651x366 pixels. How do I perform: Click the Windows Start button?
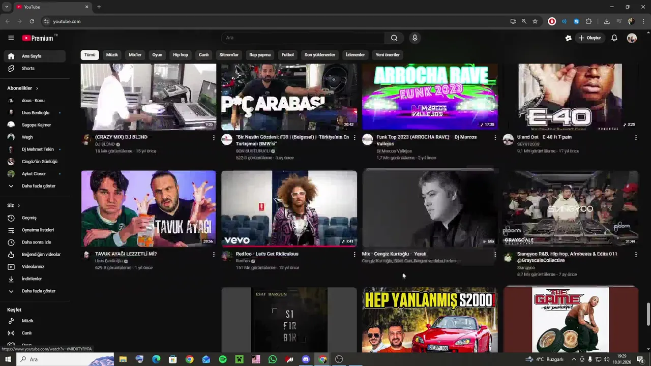point(8,359)
